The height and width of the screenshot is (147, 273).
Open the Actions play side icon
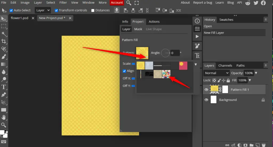coord(197,37)
